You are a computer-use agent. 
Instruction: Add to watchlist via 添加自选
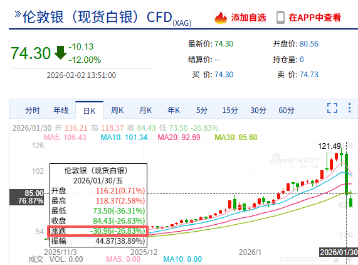coord(248,18)
